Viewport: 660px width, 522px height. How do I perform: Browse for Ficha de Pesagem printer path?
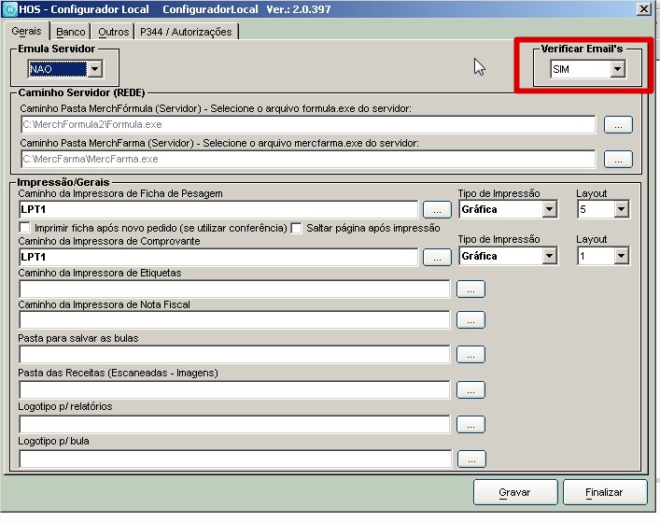pyautogui.click(x=436, y=210)
